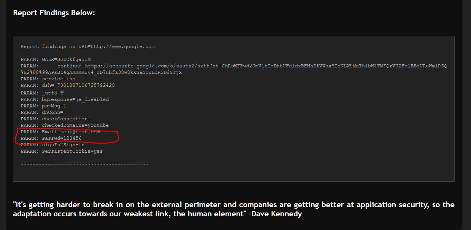Click the line starting with %E2%88%99APsBz4g

pyautogui.click(x=101, y=72)
